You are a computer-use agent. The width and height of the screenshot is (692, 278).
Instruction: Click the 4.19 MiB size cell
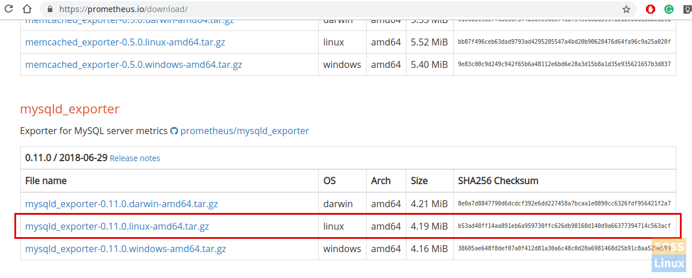pos(429,227)
